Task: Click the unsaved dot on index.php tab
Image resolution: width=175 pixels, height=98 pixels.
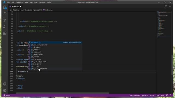Action: 21,7
